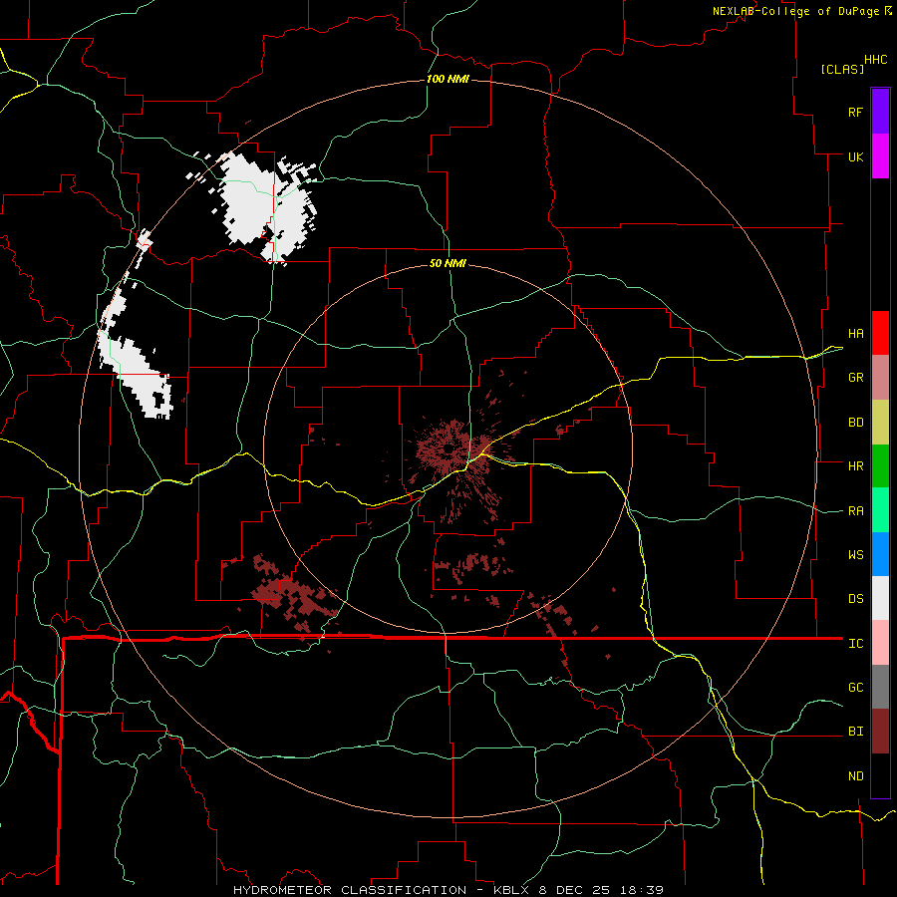Select the GR salmon legend swatch
Image resolution: width=897 pixels, height=897 pixels.
tap(880, 378)
